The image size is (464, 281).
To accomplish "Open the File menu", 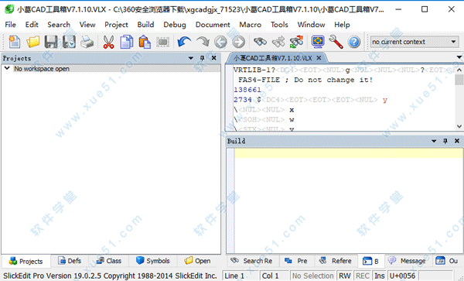I will 10,25.
